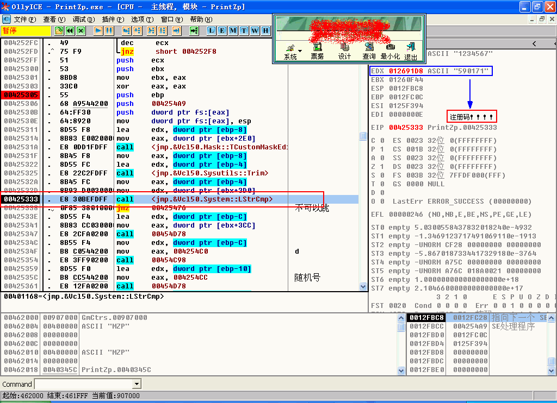Open the 帮助(H) menu
557x403 pixels.
coord(201,19)
